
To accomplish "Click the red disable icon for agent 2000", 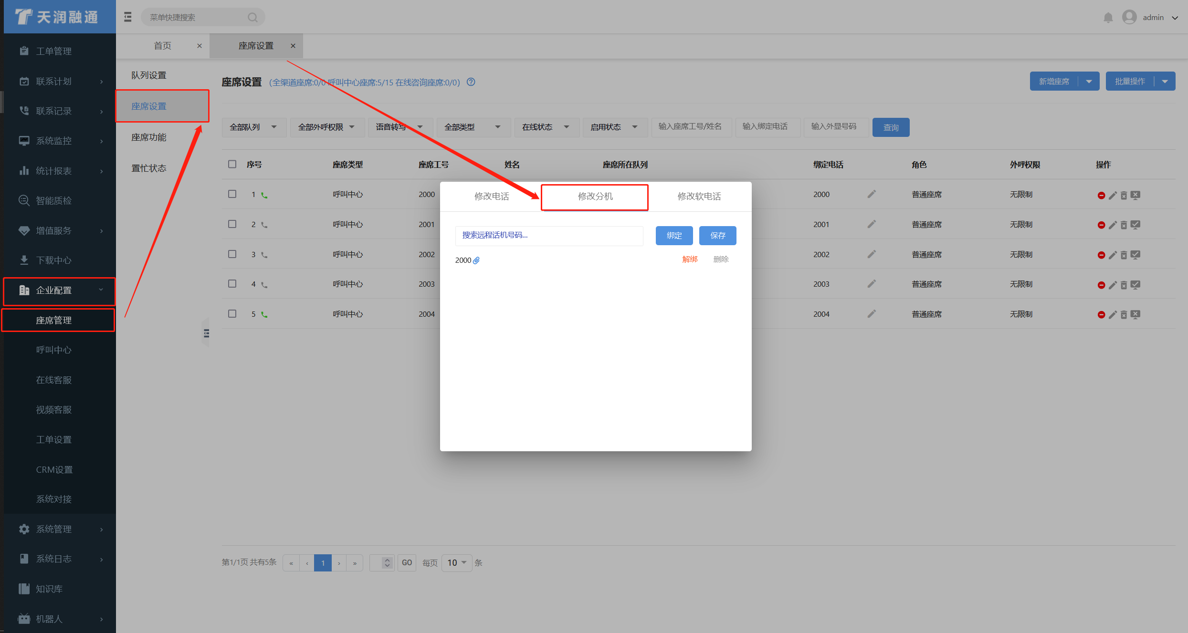I will [1101, 196].
